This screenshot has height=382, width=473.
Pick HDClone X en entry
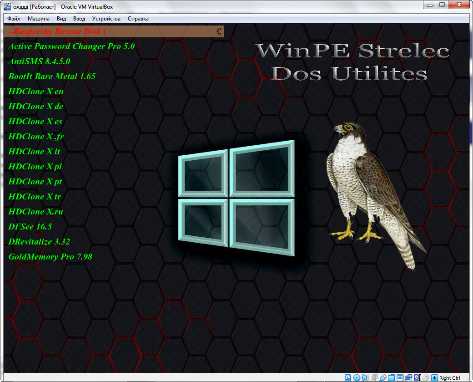click(x=36, y=92)
